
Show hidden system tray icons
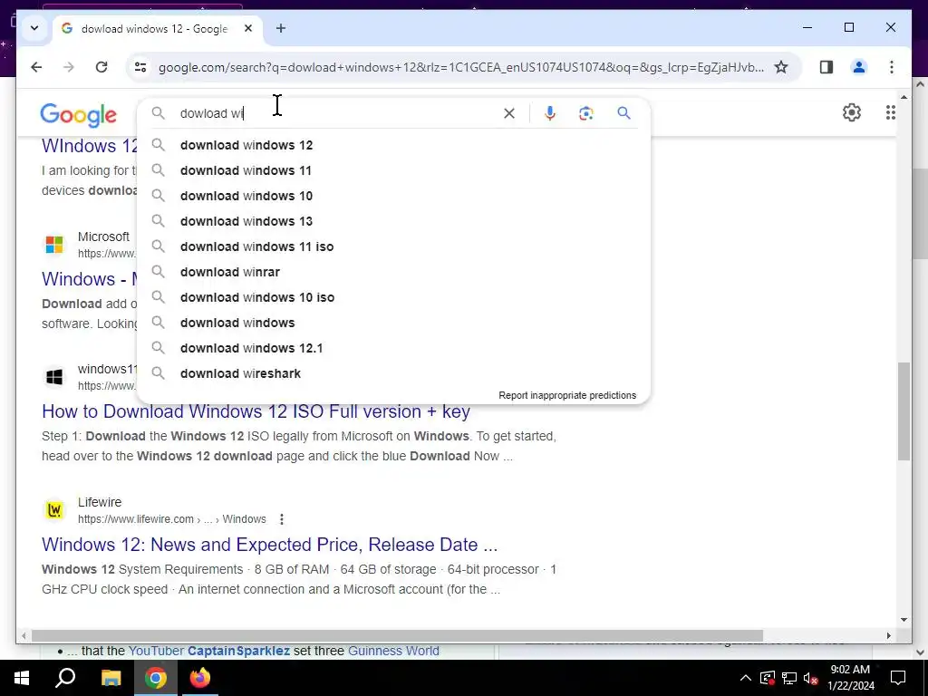pos(746,678)
